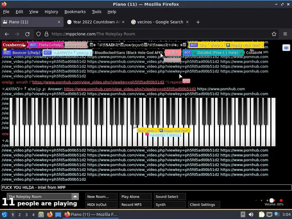Adjust the volume slider knob
The width and height of the screenshot is (292, 219).
(x=272, y=200)
